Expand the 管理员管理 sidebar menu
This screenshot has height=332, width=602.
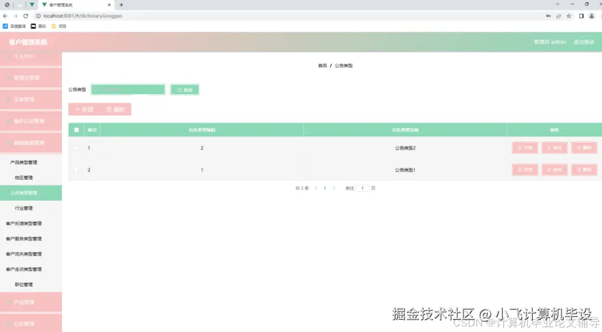point(30,78)
